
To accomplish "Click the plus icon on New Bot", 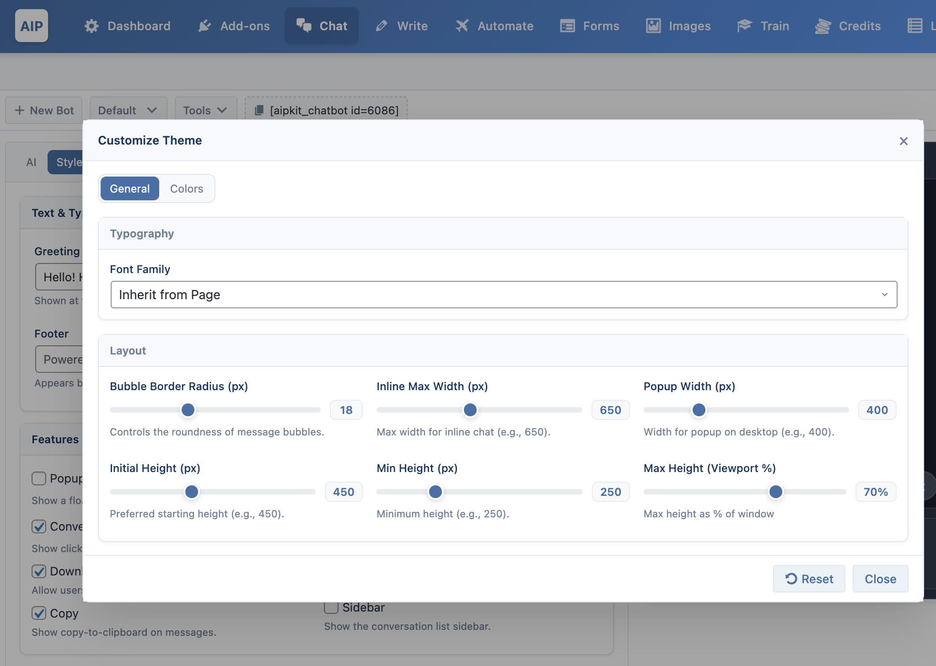I will 19,110.
